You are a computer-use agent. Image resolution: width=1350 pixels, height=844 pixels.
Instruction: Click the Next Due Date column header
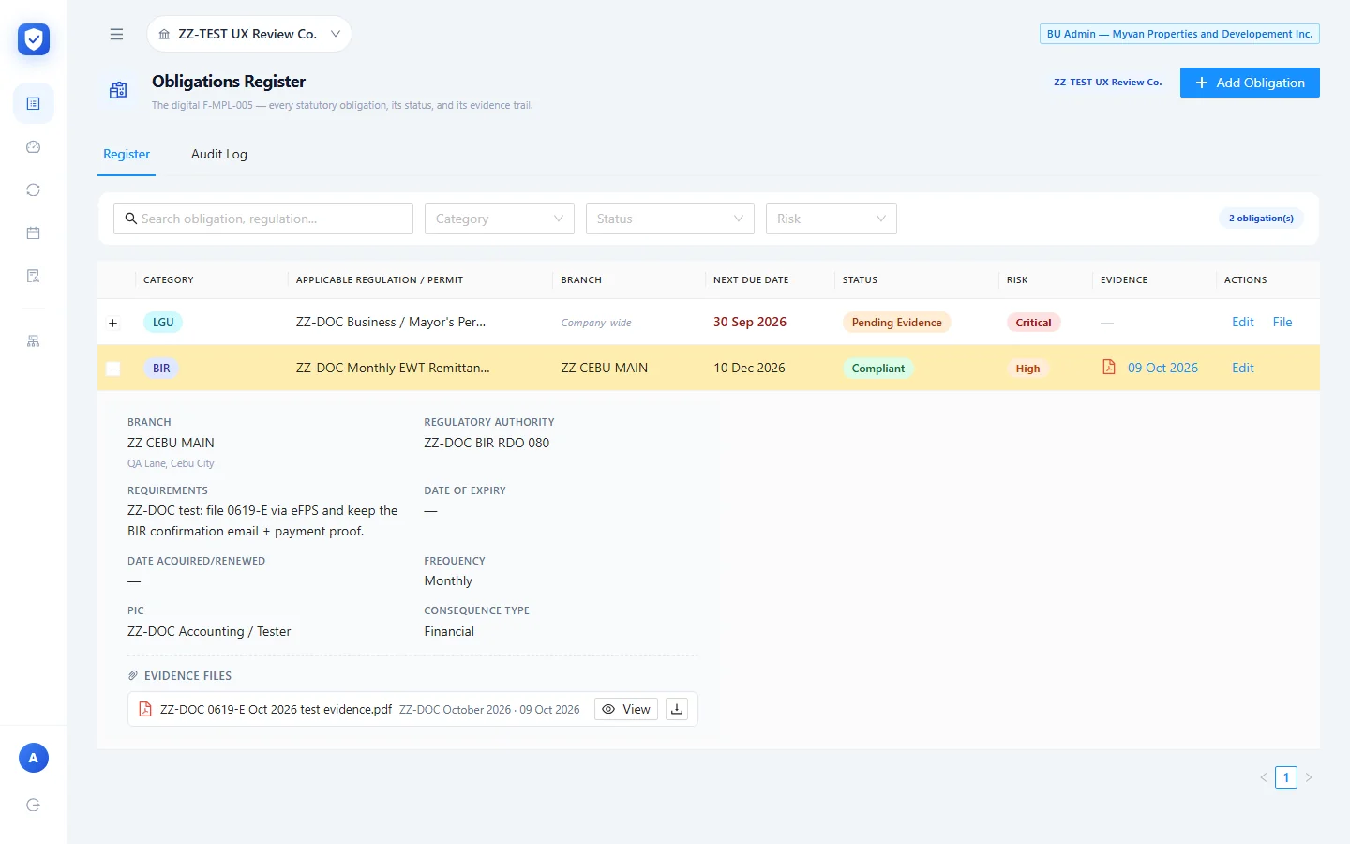pyautogui.click(x=751, y=280)
